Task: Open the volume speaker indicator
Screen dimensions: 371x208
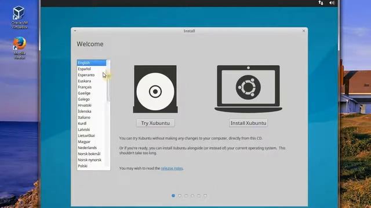Action: pos(332,3)
